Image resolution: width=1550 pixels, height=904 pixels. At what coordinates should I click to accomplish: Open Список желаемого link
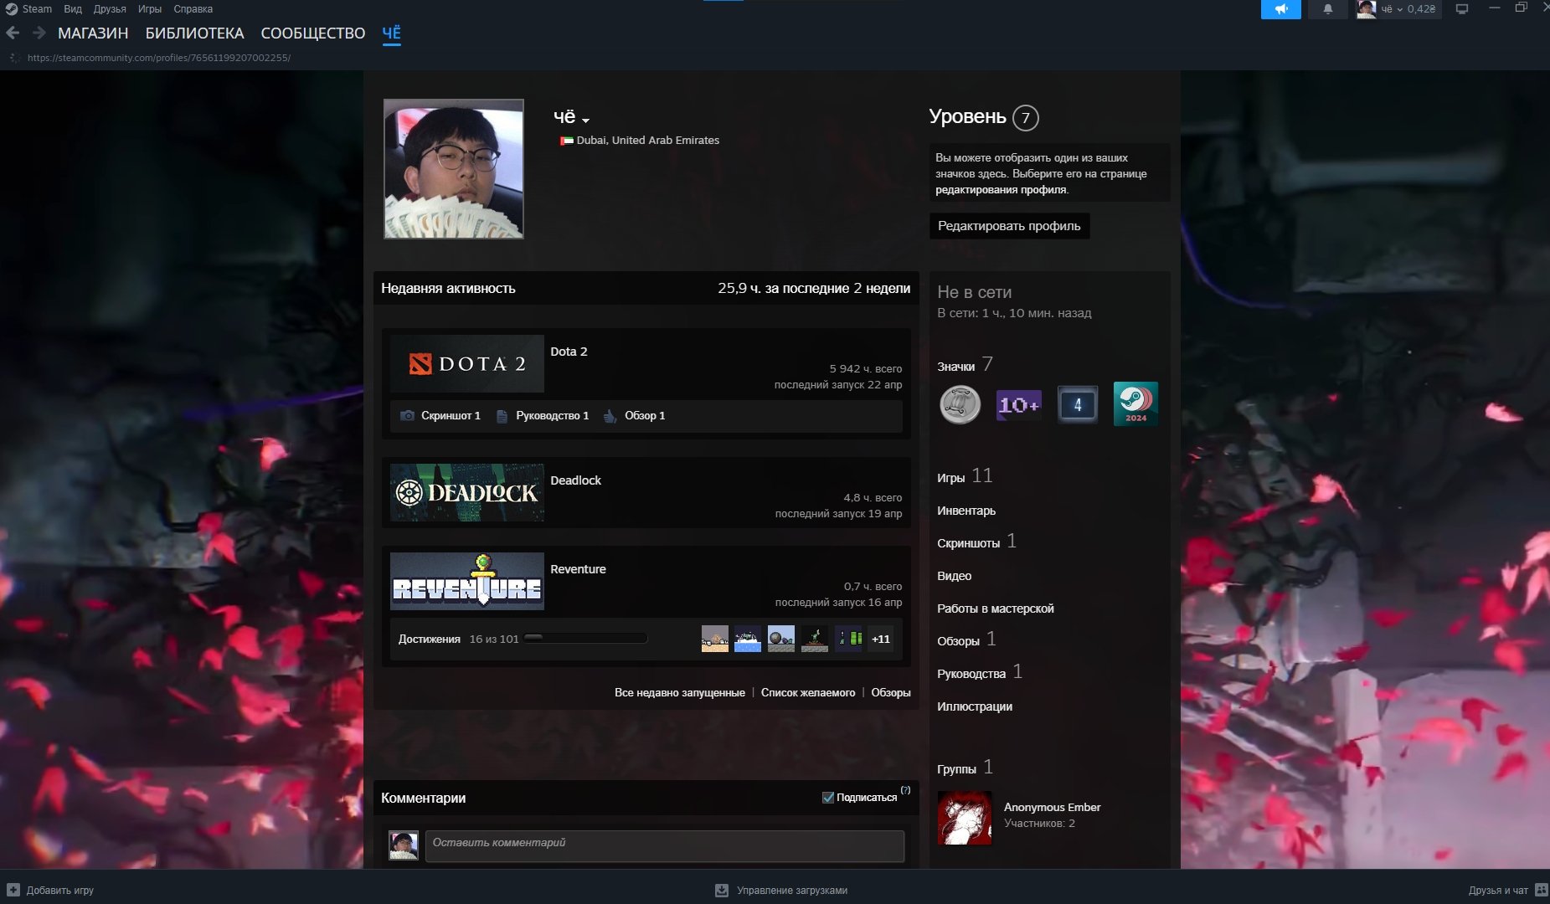(x=808, y=692)
